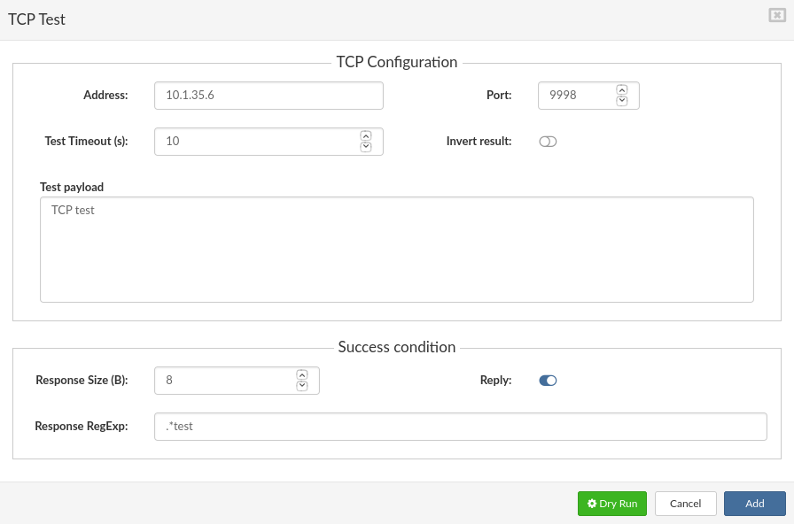The image size is (794, 524).
Task: Increase Test Timeout using up arrow
Action: click(x=365, y=136)
